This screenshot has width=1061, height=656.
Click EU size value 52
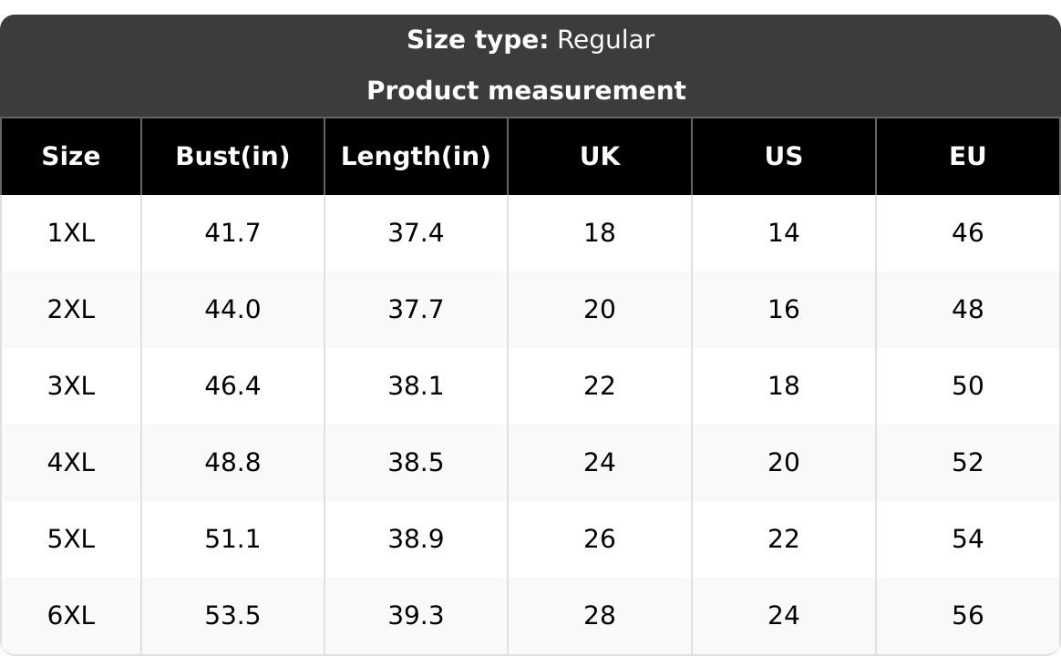coord(968,463)
